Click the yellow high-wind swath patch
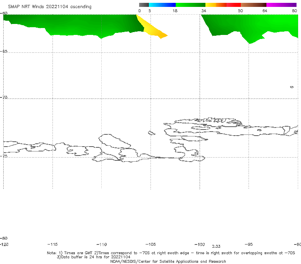 tap(152, 29)
